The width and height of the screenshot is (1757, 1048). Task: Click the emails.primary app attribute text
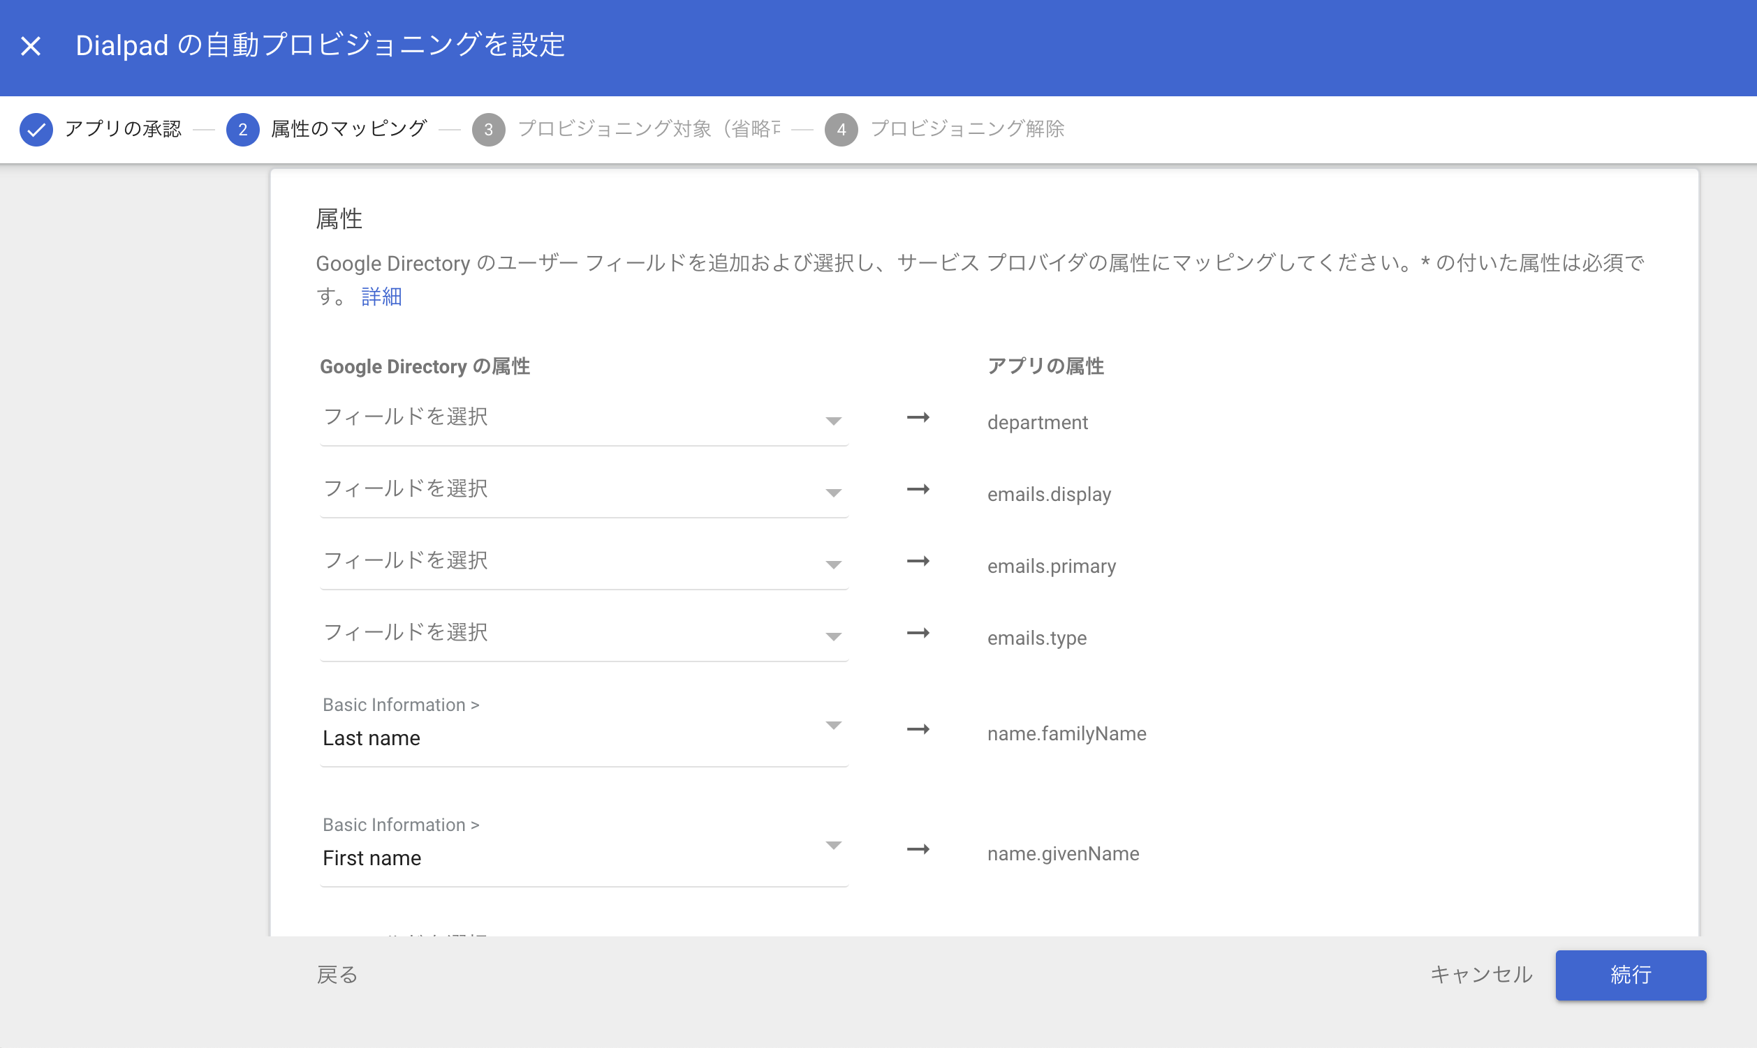pyautogui.click(x=1052, y=567)
